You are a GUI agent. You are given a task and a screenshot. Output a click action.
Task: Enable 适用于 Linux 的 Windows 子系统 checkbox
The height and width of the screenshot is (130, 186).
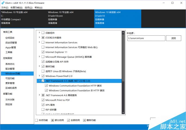pos(43,71)
